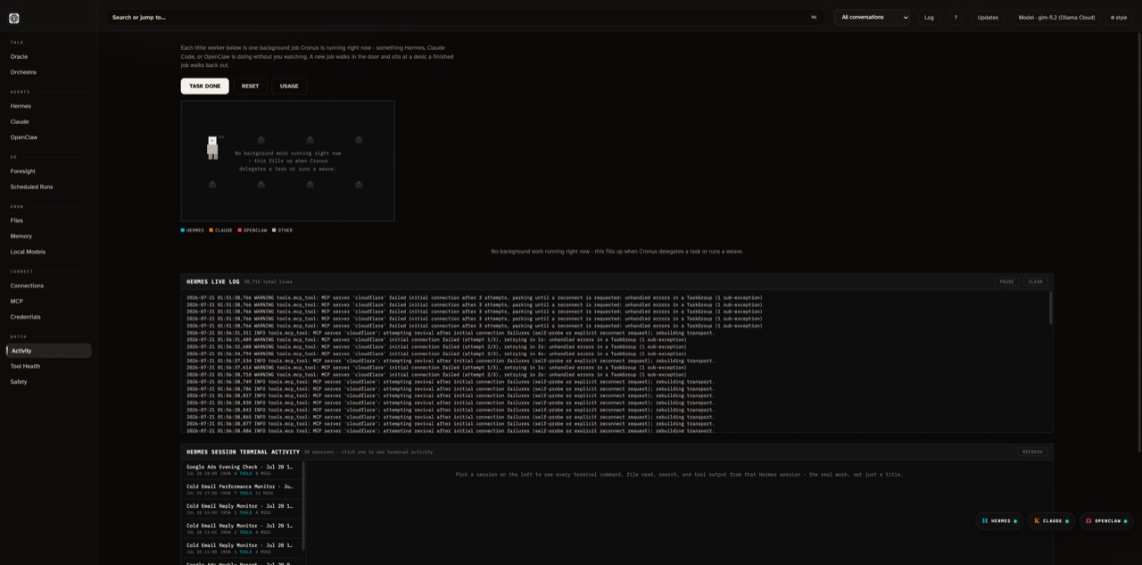Open the Log button in top bar
This screenshot has width=1142, height=565.
click(929, 17)
